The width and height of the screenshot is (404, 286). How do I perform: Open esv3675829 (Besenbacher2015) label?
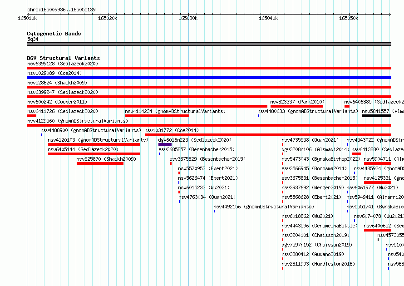[x=207, y=159]
